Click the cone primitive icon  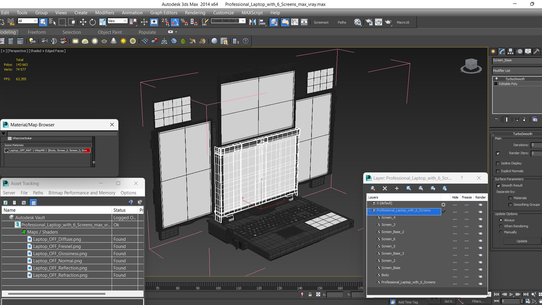coord(113,41)
